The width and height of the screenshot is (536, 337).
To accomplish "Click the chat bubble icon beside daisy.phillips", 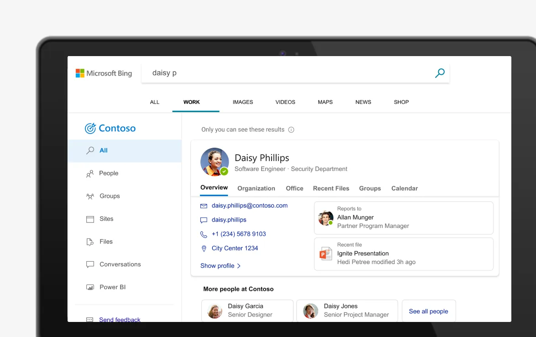I will pos(204,220).
